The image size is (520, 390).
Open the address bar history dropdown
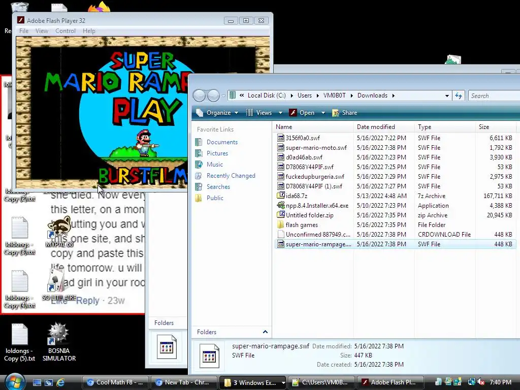447,96
